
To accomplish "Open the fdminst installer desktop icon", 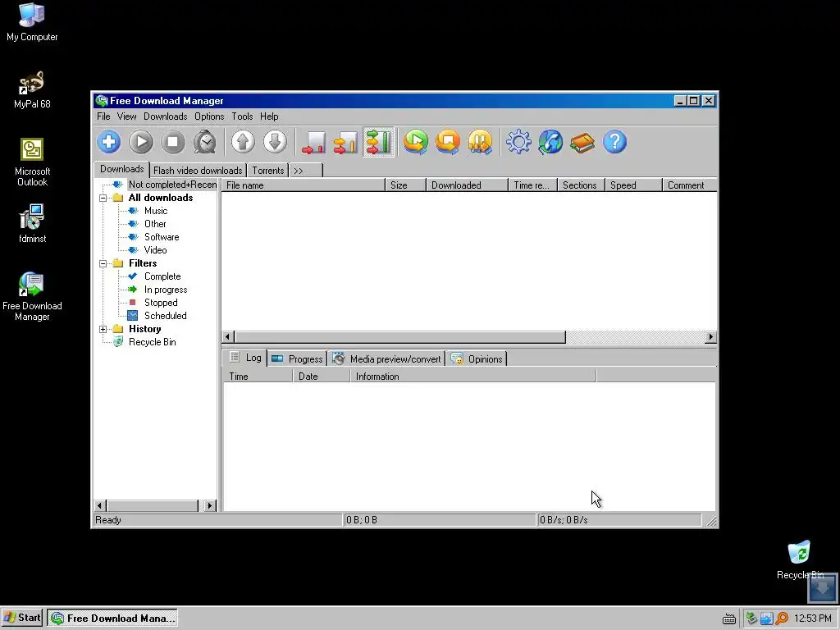I will 32,224.
